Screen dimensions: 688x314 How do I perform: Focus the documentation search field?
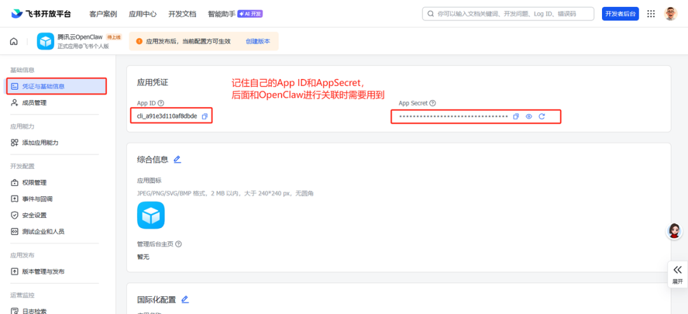point(508,13)
